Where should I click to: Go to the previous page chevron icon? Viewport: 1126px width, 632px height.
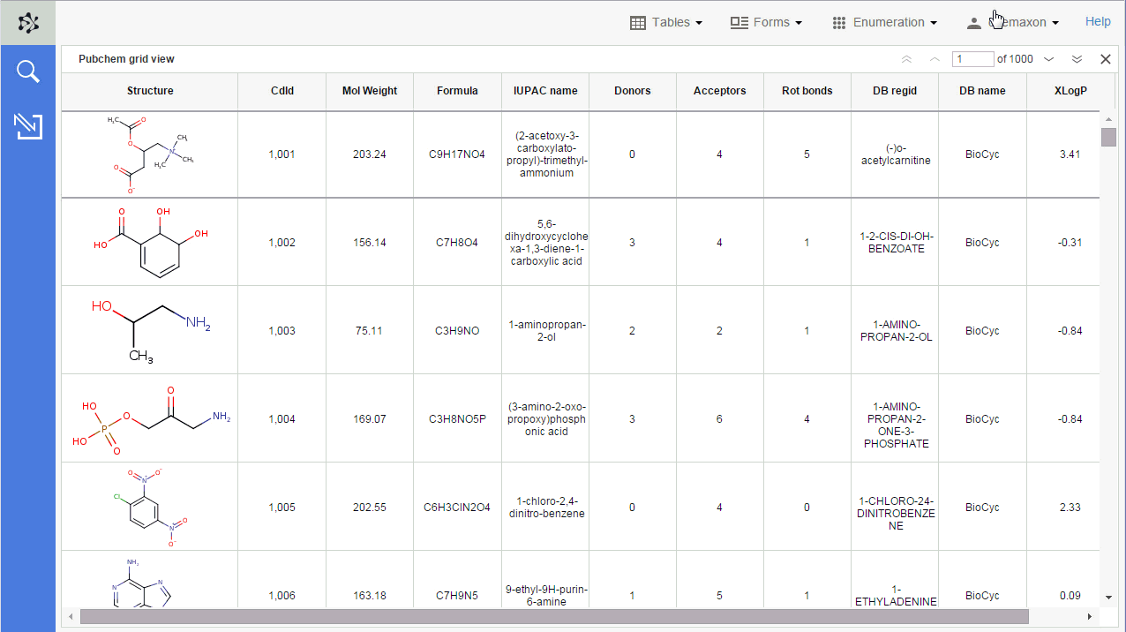(x=934, y=58)
